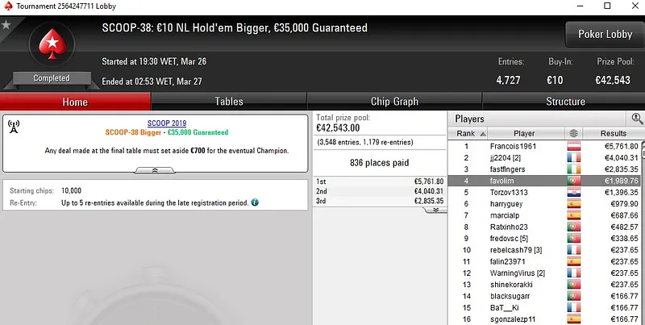Screen dimensions: 645x325
Task: Select the Home tab
Action: point(75,102)
